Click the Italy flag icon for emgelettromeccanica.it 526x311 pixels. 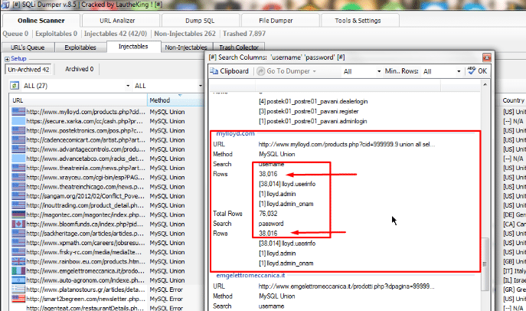click(x=18, y=270)
